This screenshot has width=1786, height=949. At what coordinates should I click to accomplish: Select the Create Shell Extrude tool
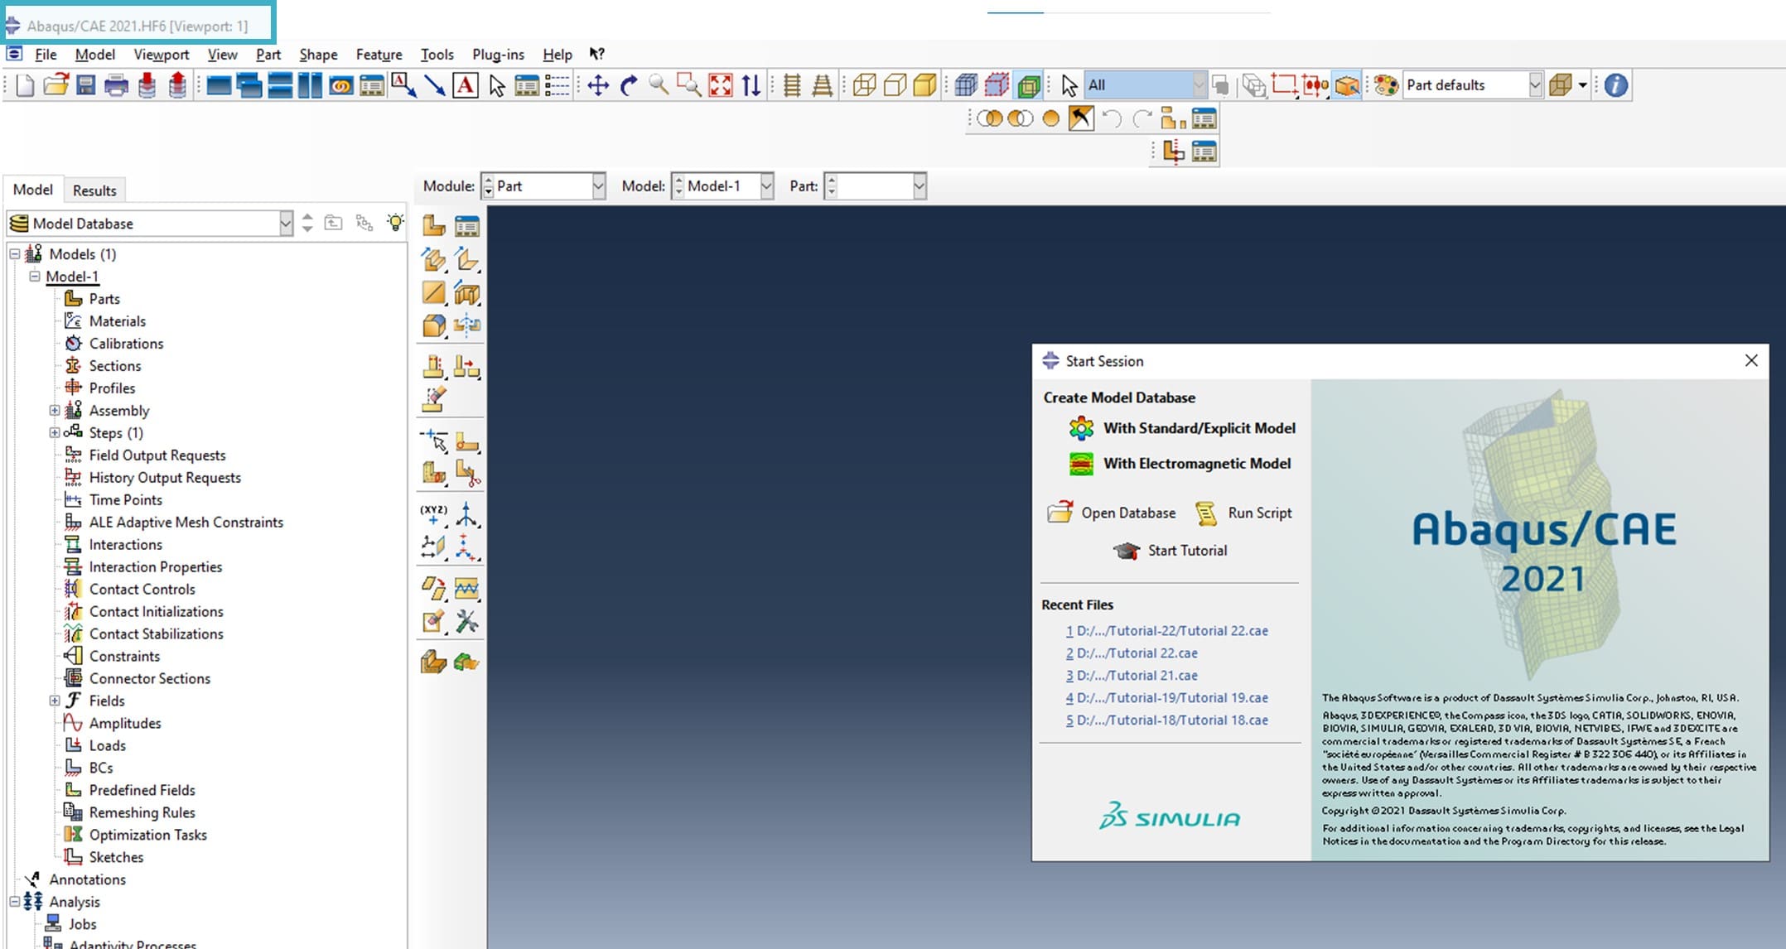467,259
